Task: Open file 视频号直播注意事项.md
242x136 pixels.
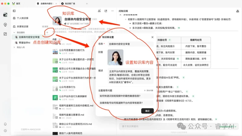Action: tap(72, 115)
